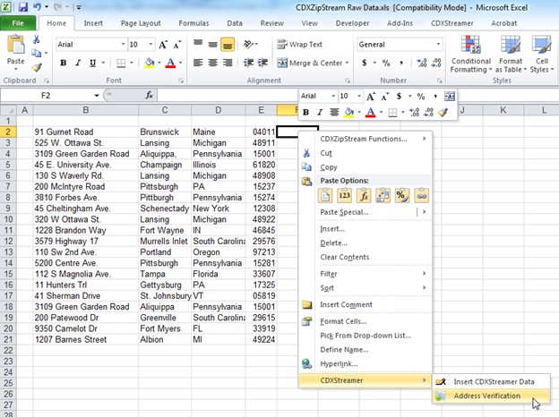
Task: Apply ribbon yellow Fill Color bucket
Action: [x=150, y=63]
